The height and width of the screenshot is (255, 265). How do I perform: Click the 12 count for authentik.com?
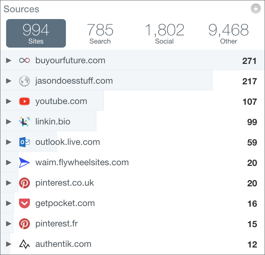point(252,244)
